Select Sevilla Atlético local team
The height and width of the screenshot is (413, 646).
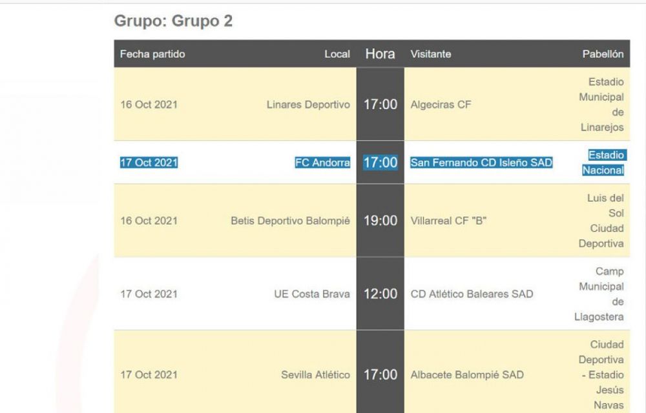315,374
